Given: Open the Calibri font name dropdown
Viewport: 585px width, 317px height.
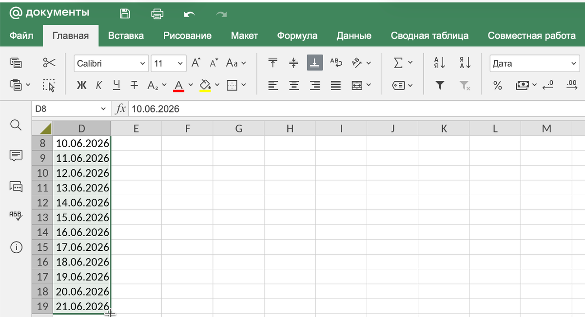Looking at the screenshot, I should tap(143, 63).
